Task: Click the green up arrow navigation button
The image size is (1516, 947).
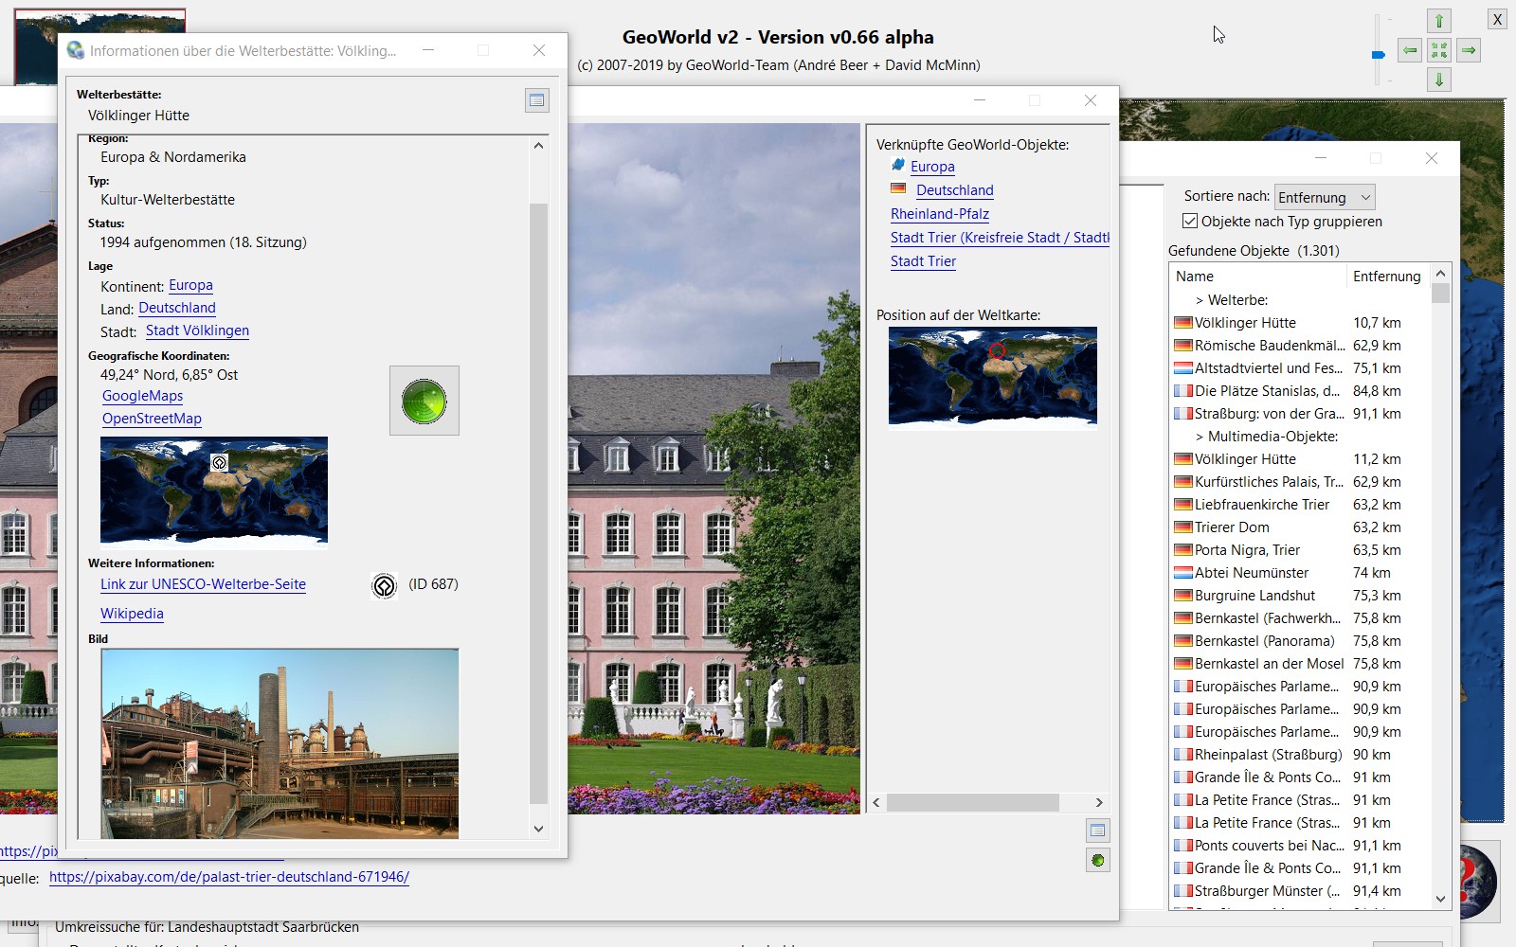Action: (x=1439, y=21)
